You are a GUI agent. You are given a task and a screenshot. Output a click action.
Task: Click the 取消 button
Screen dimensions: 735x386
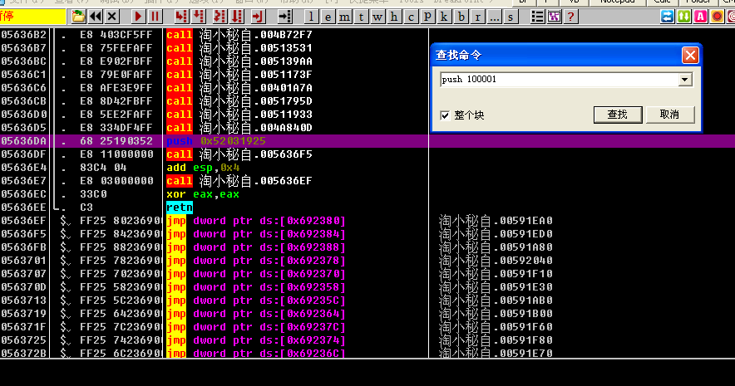[x=670, y=115]
